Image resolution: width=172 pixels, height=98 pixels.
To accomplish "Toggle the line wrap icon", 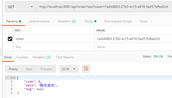I will (86, 69).
